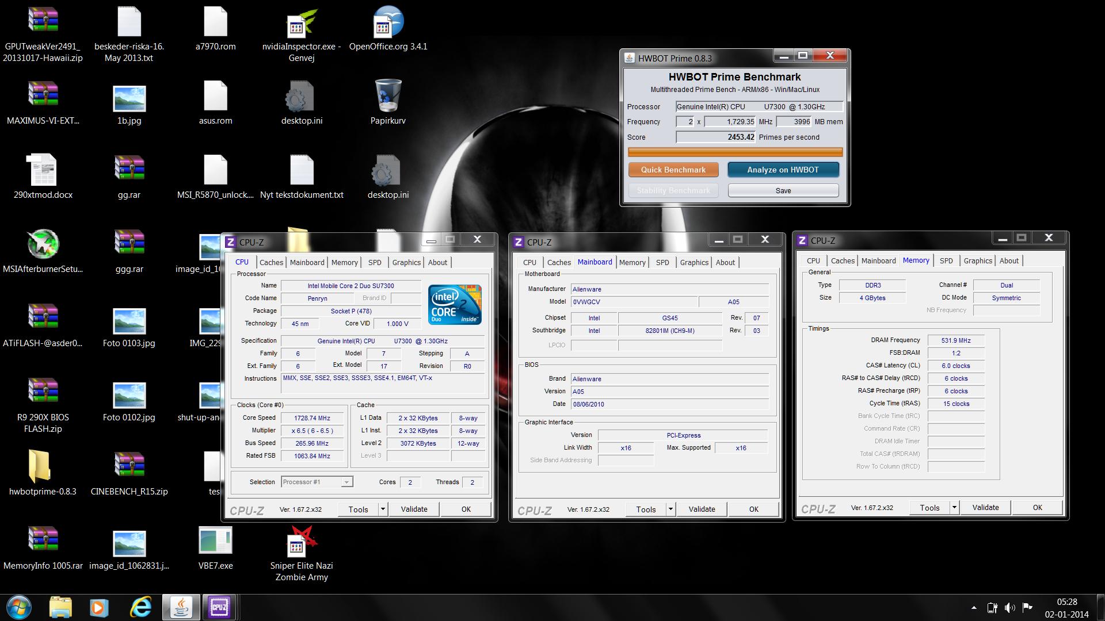
Task: Select CPU tab in Memory CPU-Z window
Action: [813, 260]
